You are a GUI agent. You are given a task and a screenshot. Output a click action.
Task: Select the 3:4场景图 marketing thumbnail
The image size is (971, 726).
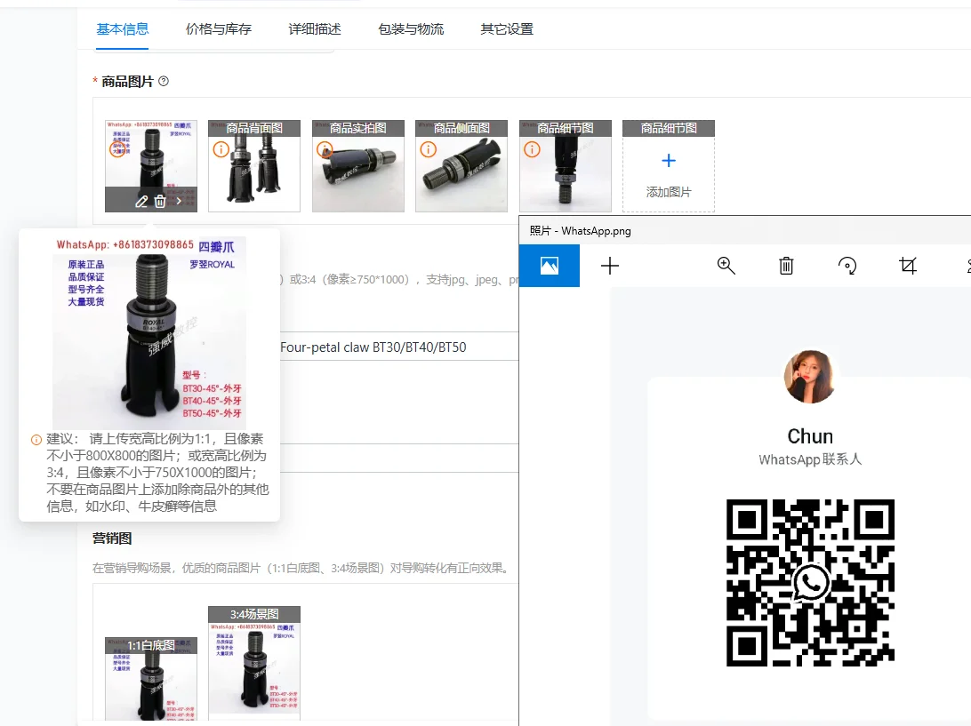click(x=254, y=663)
